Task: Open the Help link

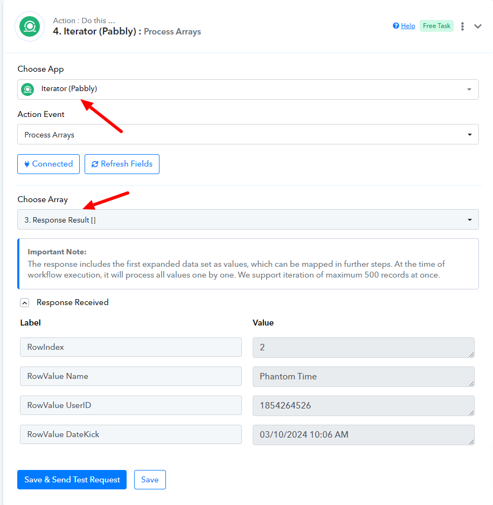Action: pyautogui.click(x=408, y=26)
